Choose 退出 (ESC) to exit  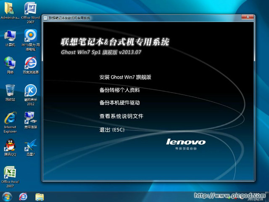pos(112,130)
